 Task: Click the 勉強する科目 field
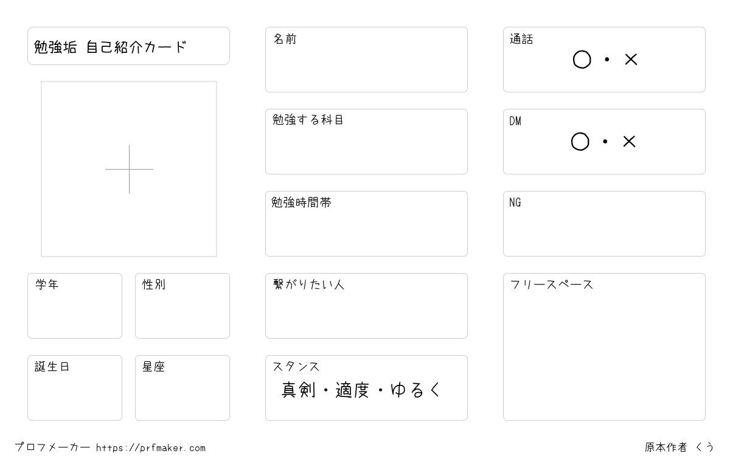[x=366, y=142]
